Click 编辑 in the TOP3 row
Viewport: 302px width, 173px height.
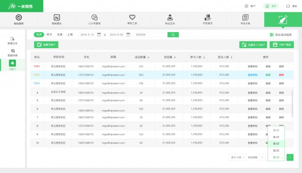pyautogui.click(x=268, y=83)
